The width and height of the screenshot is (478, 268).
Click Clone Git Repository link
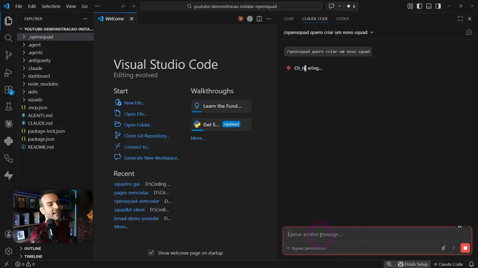point(146,135)
